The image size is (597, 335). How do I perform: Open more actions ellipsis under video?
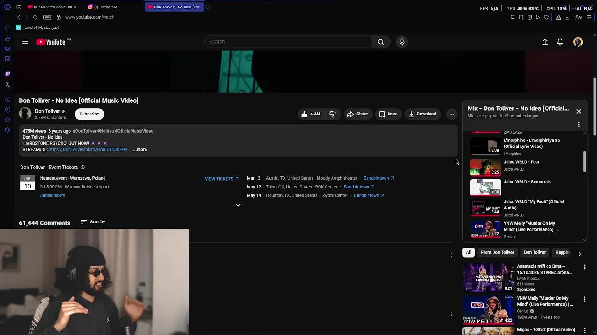click(451, 114)
